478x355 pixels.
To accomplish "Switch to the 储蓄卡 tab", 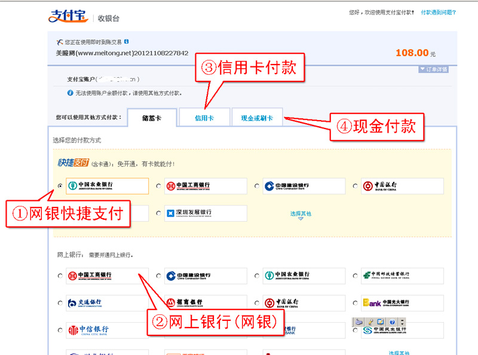I will pos(152,118).
